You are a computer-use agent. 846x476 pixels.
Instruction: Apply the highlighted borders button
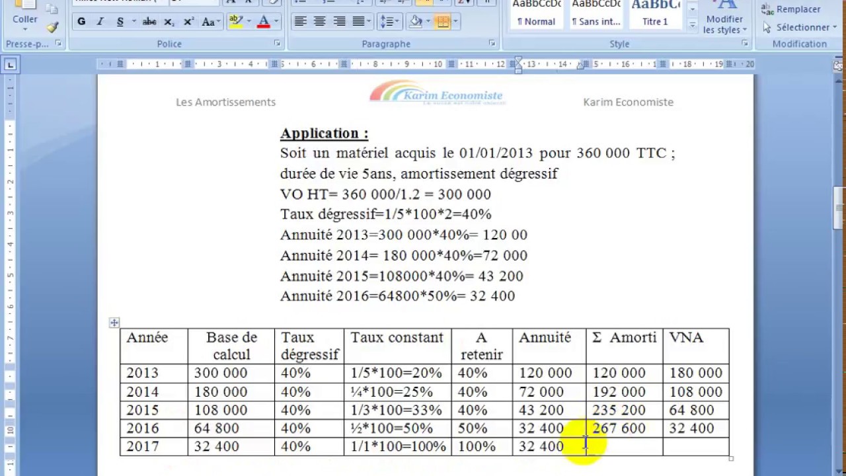pos(442,22)
